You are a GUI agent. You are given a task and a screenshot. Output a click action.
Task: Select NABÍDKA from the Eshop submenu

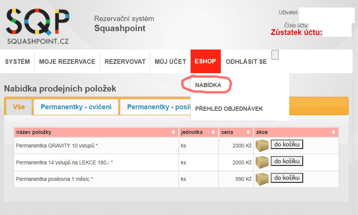(x=208, y=85)
